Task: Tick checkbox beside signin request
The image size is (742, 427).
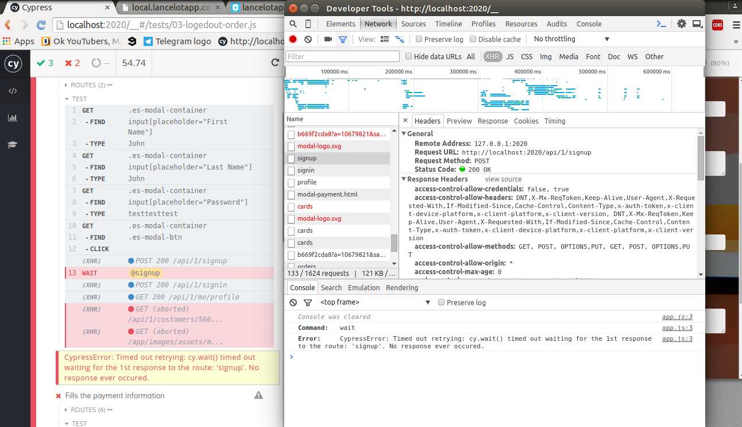Action: (291, 170)
